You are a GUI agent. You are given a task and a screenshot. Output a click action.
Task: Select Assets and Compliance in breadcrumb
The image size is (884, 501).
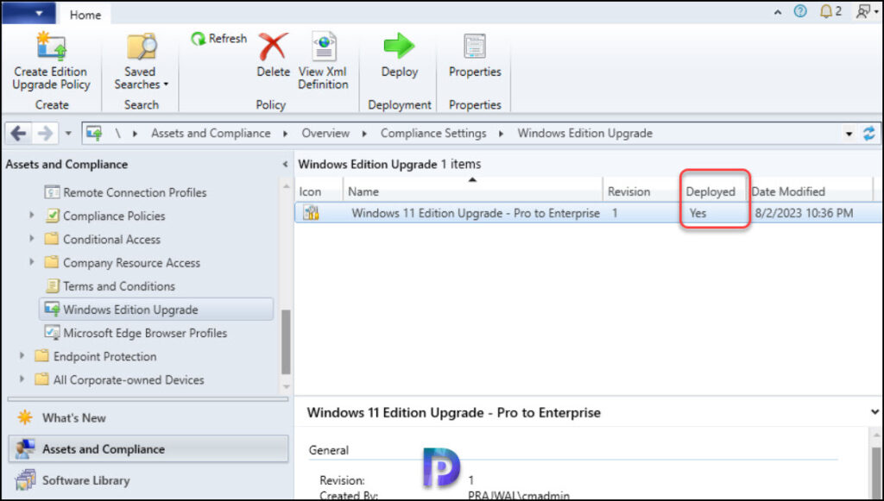pos(211,134)
